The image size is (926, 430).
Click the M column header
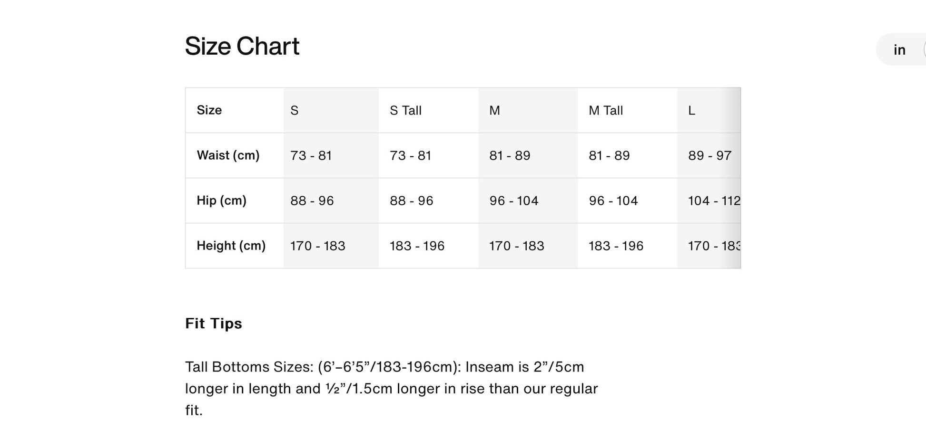click(494, 111)
